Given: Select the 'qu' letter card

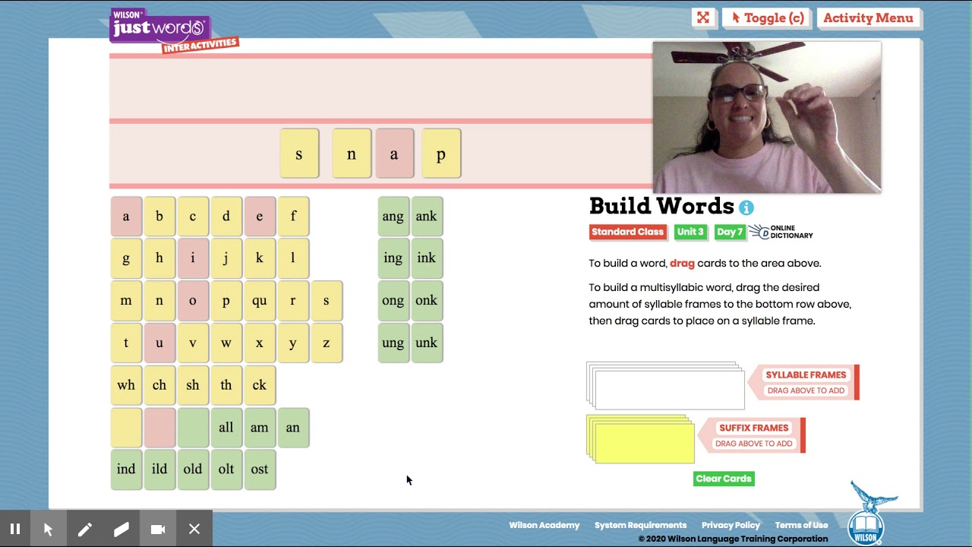Looking at the screenshot, I should (260, 301).
